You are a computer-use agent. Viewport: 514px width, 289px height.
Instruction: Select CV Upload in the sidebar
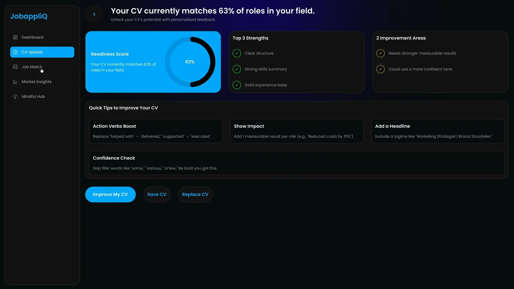click(42, 52)
